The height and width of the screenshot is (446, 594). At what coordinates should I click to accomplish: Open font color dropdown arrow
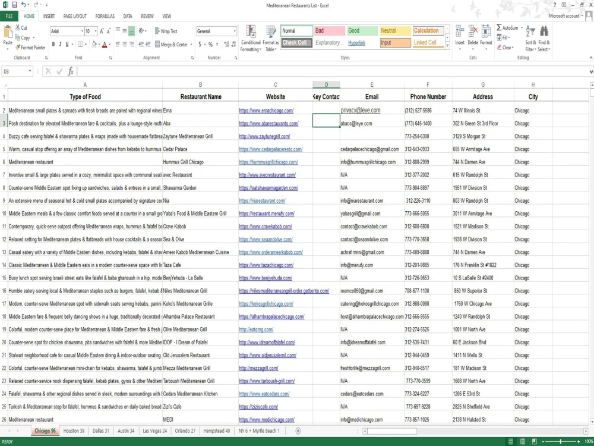110,45
